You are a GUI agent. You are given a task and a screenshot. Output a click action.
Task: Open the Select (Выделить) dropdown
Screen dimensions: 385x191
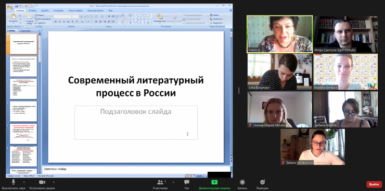tap(217, 23)
